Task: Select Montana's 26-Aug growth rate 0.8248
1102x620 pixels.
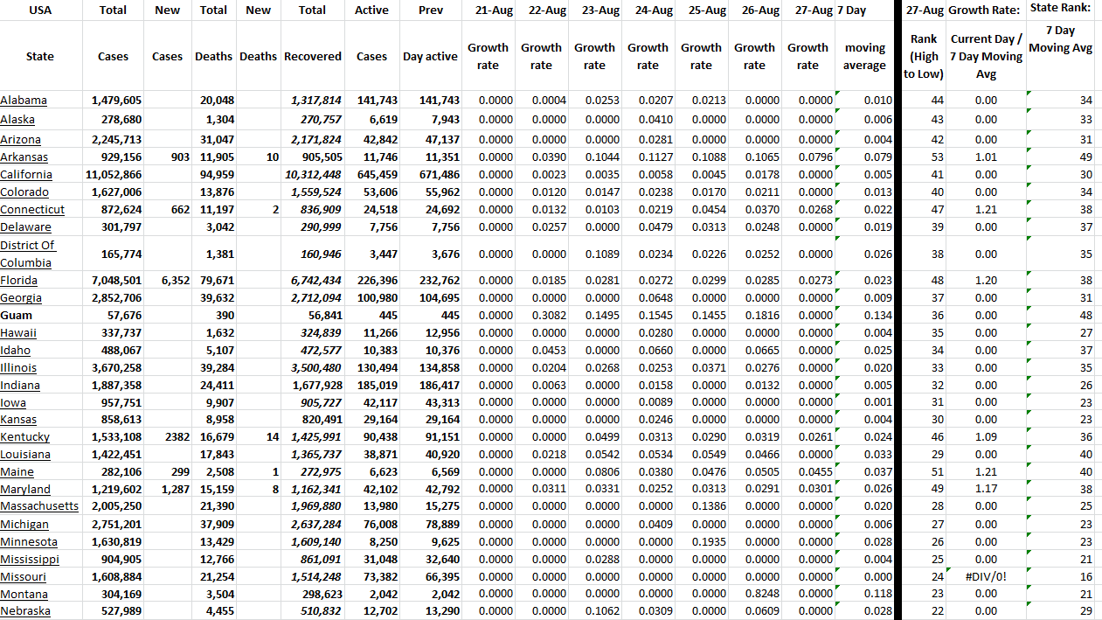Action: pos(754,594)
